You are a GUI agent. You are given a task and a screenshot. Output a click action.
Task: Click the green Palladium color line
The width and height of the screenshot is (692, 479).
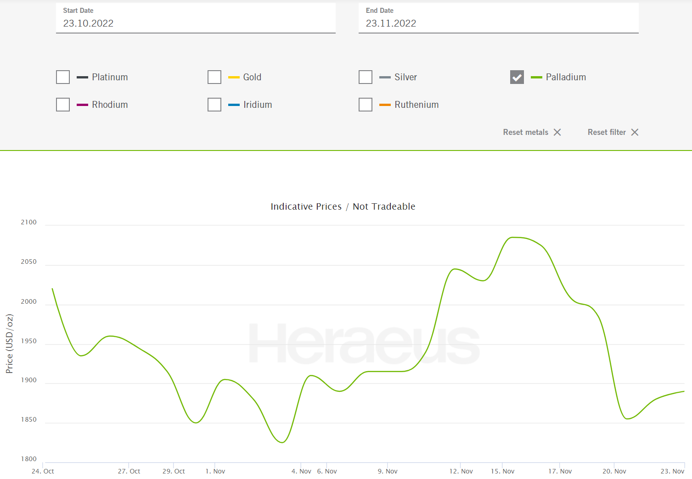click(536, 78)
